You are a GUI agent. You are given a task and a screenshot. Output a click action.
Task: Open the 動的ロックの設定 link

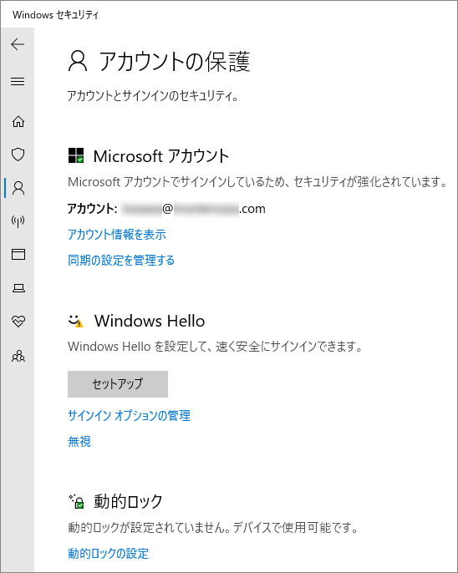pyautogui.click(x=108, y=553)
